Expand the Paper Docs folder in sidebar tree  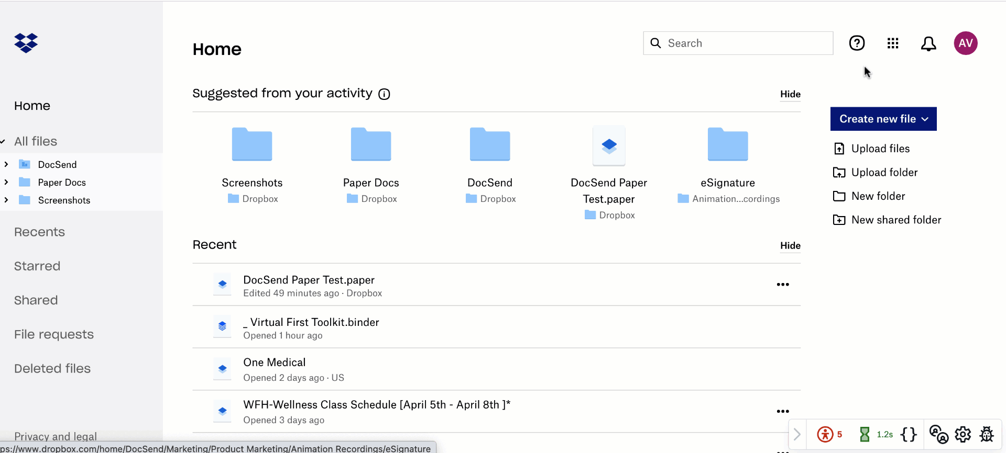(6, 182)
